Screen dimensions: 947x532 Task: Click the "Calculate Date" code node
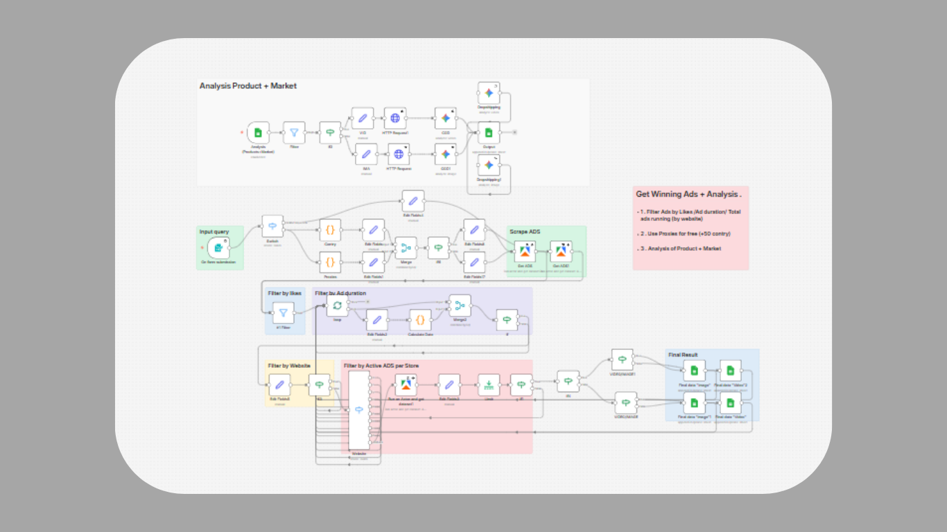click(x=420, y=321)
